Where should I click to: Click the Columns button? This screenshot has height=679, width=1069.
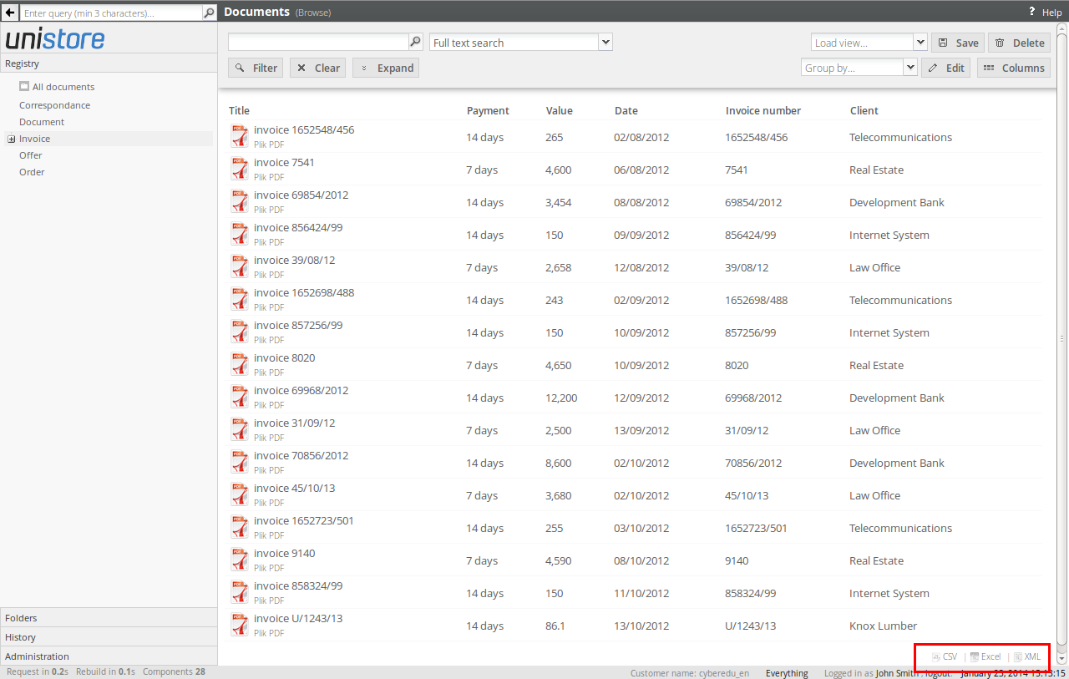click(x=1014, y=68)
